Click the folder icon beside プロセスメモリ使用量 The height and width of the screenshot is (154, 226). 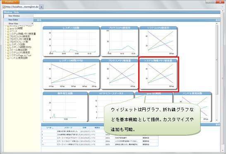click(8, 39)
